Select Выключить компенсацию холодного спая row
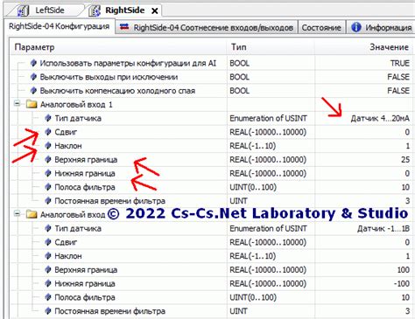The width and height of the screenshot is (415, 319). [x=117, y=91]
